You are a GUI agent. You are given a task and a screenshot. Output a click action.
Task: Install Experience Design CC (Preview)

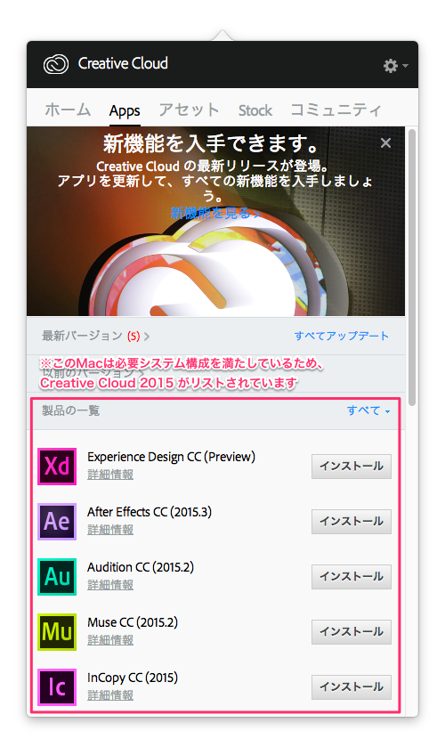(x=352, y=467)
